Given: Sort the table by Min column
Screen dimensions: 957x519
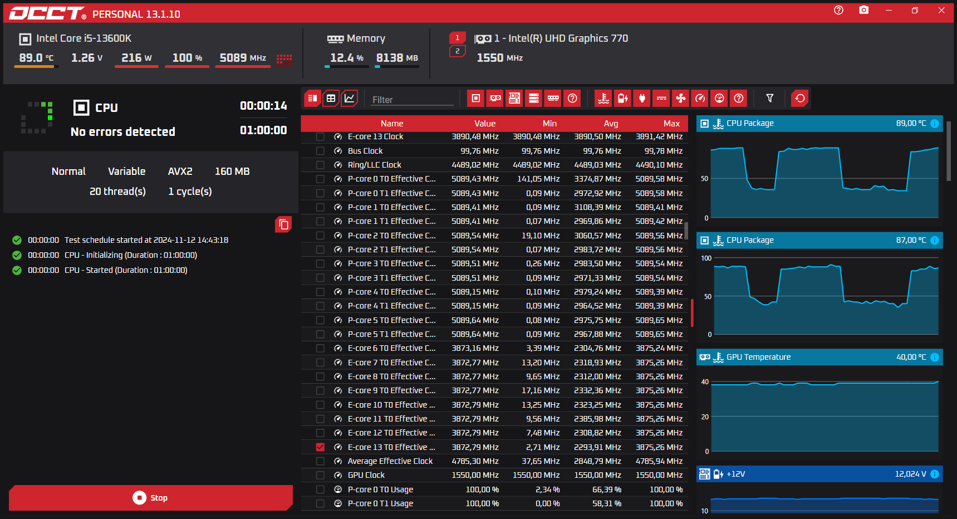Looking at the screenshot, I should pos(549,124).
